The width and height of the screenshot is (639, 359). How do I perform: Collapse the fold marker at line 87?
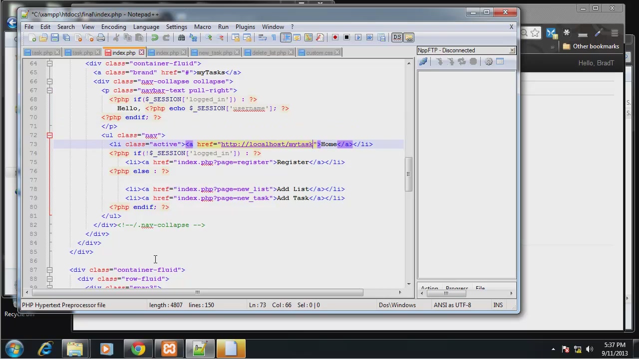(x=49, y=270)
